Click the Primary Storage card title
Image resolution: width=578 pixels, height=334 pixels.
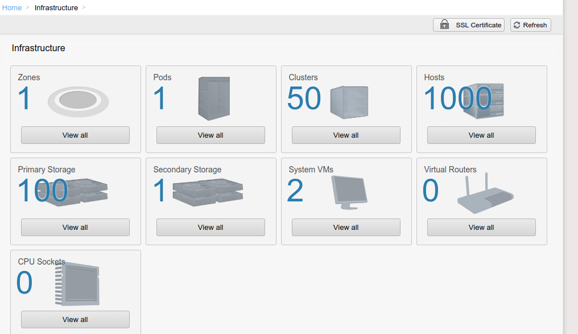(47, 170)
